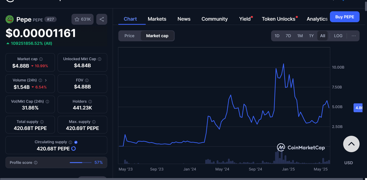Open the Chart tab
The width and height of the screenshot is (367, 180).
coord(130,19)
